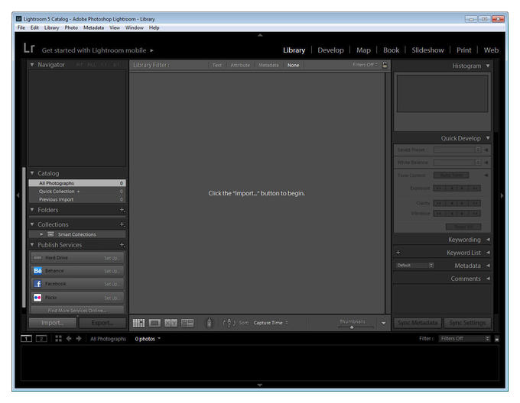Go forward with the filmstrip right arrow
Viewport: 520px width, 403px height.
(79, 338)
